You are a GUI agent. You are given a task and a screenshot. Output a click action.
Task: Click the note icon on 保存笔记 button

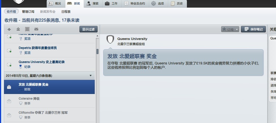point(247,29)
